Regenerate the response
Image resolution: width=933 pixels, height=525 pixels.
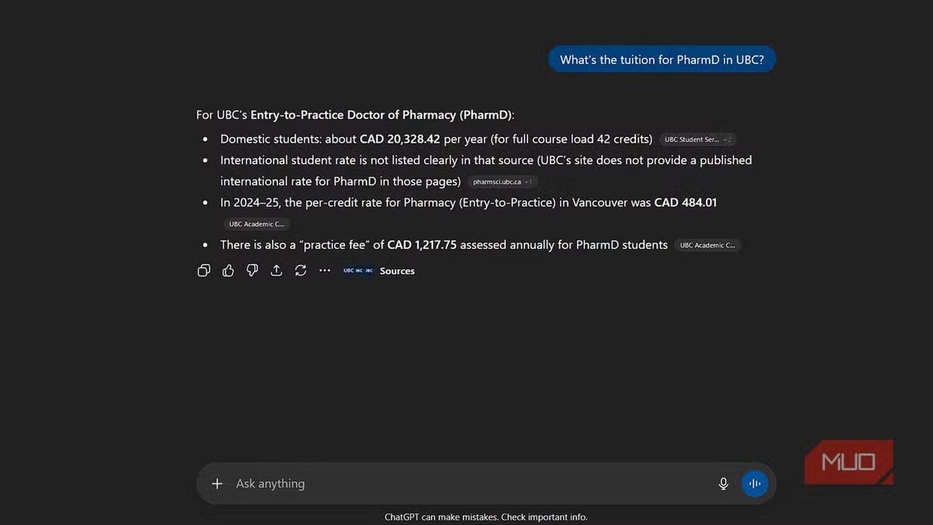point(300,271)
